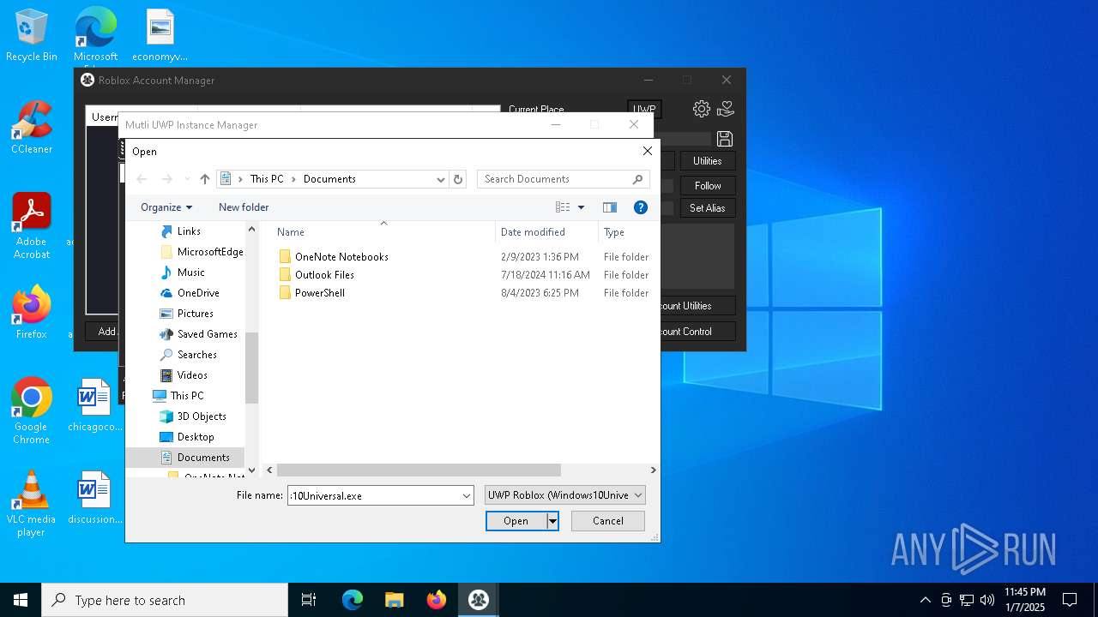The width and height of the screenshot is (1098, 617).
Task: Expand the File name dropdown
Action: [x=467, y=495]
